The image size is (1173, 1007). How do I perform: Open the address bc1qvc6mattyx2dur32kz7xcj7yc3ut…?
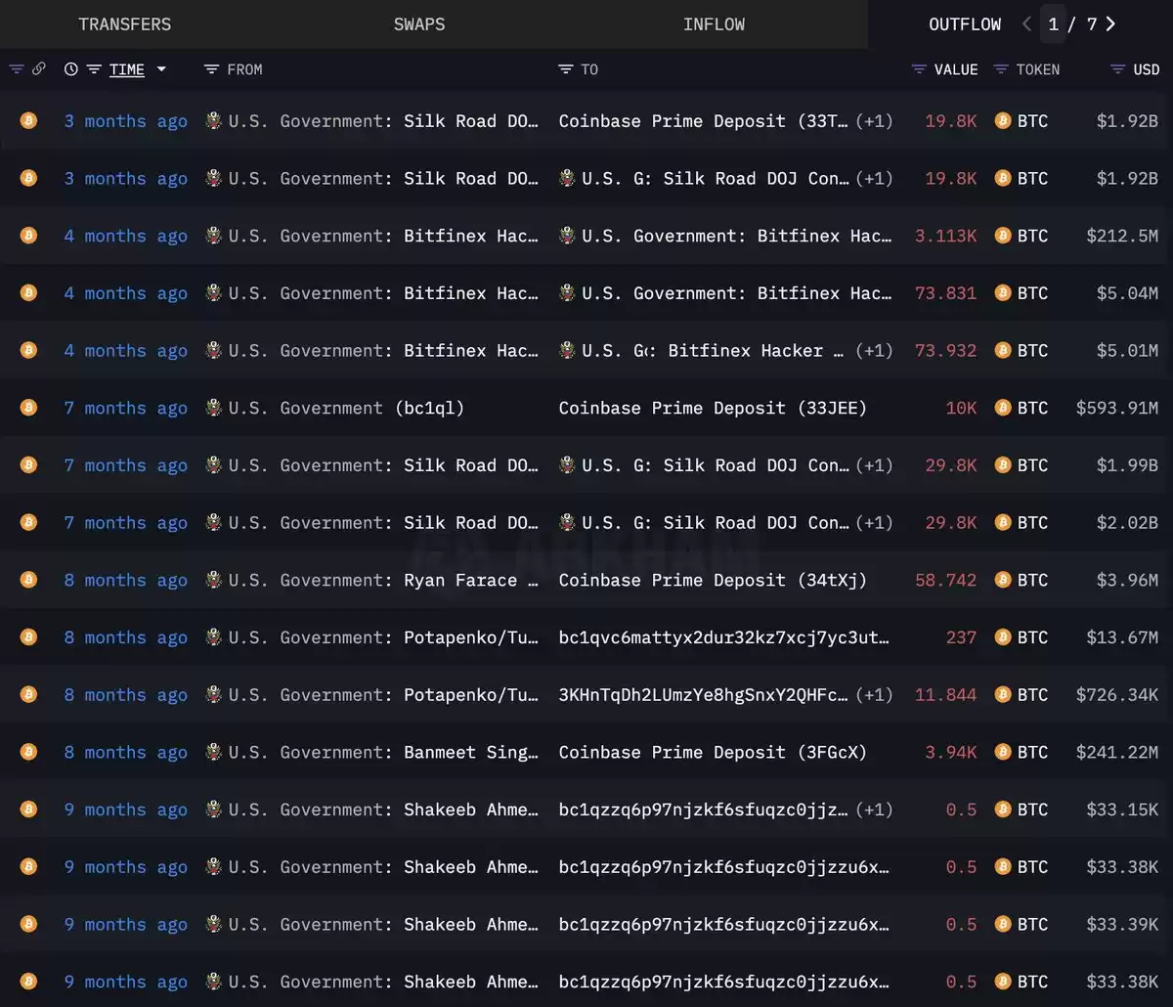(724, 637)
